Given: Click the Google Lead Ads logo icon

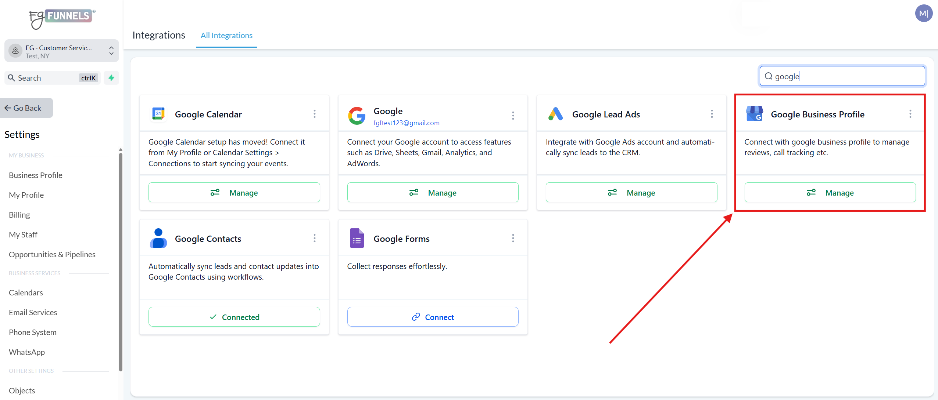Looking at the screenshot, I should click(x=555, y=114).
